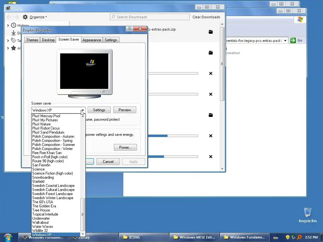The image size is (323, 242).
Task: Click the keyboard icon on taskbar
Action: 276,238
